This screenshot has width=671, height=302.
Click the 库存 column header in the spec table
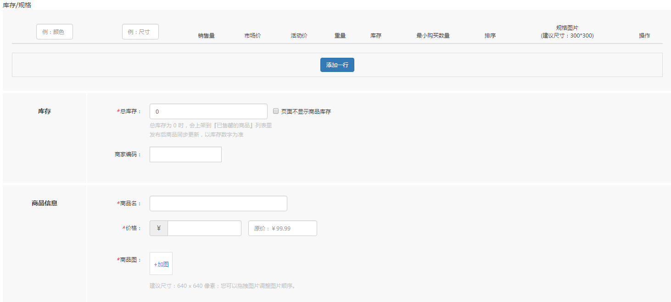[375, 35]
